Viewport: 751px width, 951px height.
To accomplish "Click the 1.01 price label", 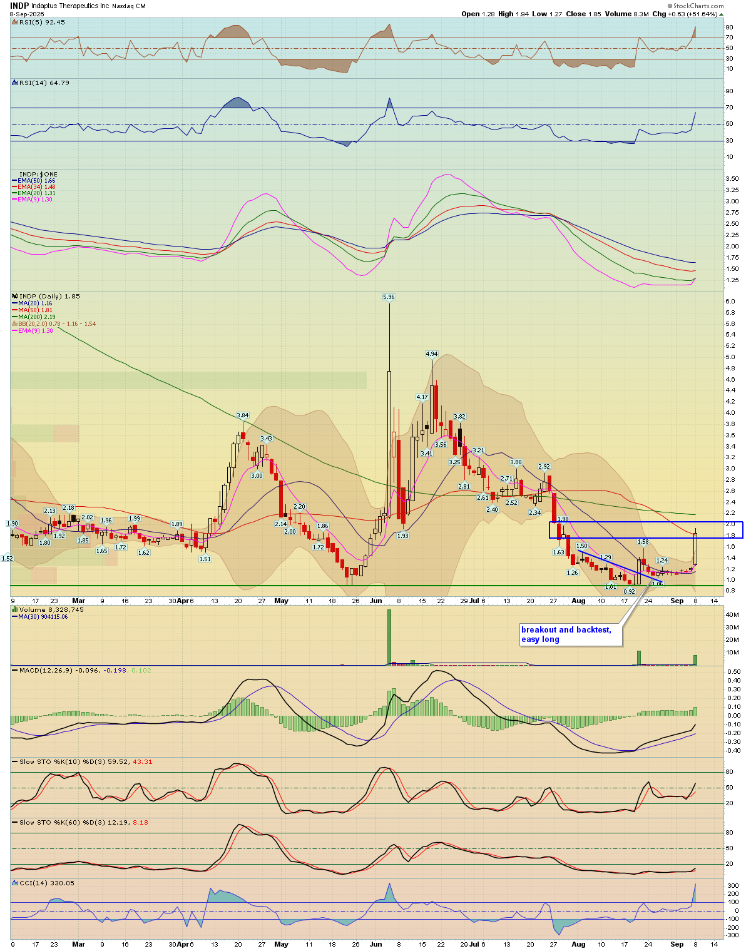I will tap(611, 587).
